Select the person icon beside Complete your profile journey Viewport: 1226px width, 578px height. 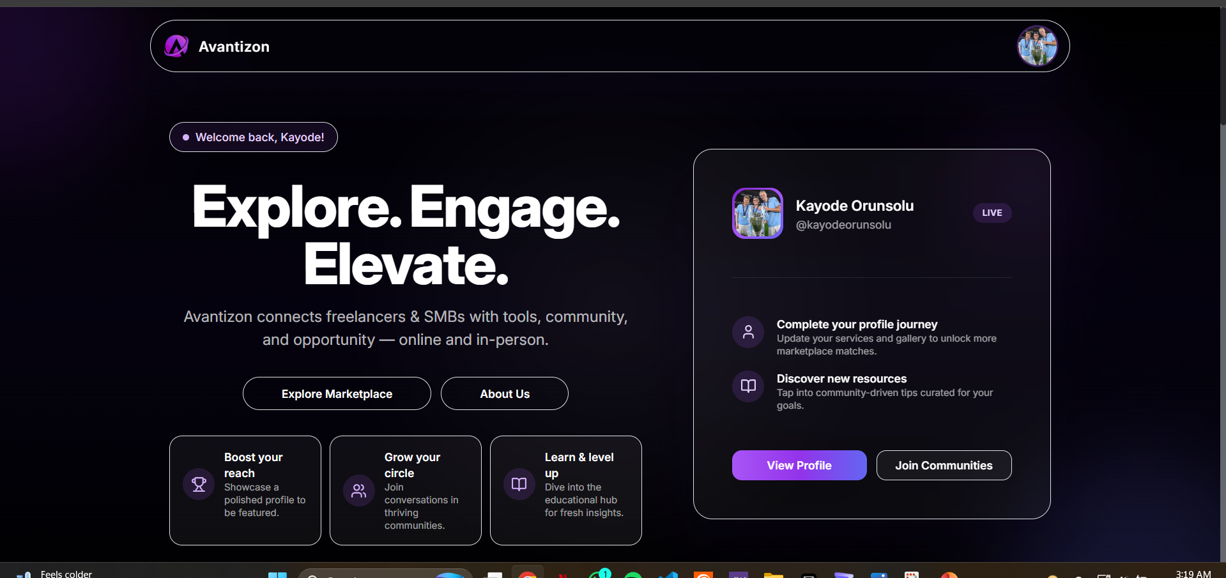coord(747,331)
